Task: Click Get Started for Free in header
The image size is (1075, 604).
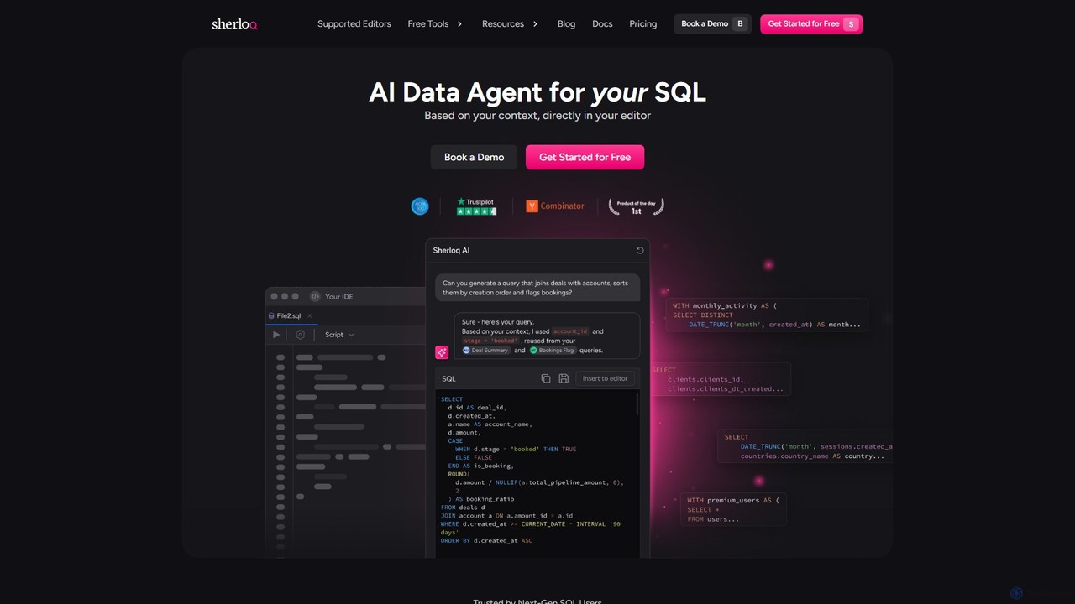Action: (811, 24)
